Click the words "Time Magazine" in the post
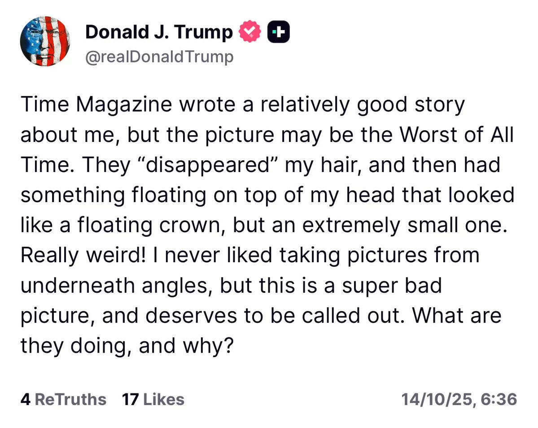Viewport: 538px width, 428px height. tap(96, 106)
